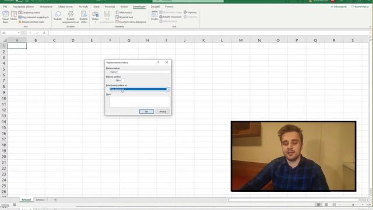This screenshot has width=373, height=210.
Task: Collapse the ribbon chevron
Action: tap(370, 27)
